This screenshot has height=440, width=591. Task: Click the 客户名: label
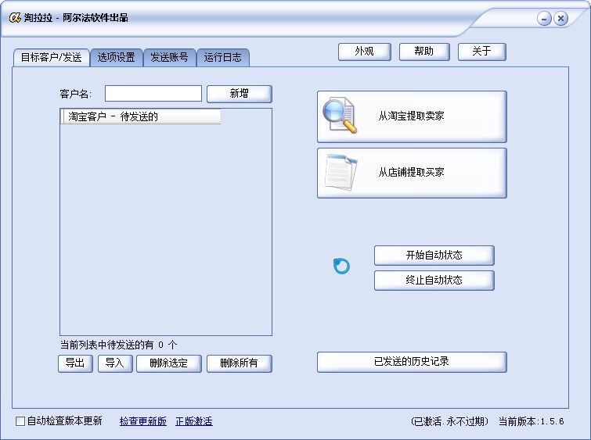[75, 94]
